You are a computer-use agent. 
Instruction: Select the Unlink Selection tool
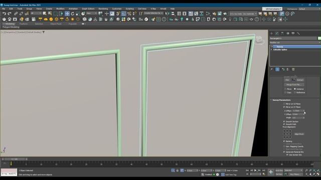point(21,13)
